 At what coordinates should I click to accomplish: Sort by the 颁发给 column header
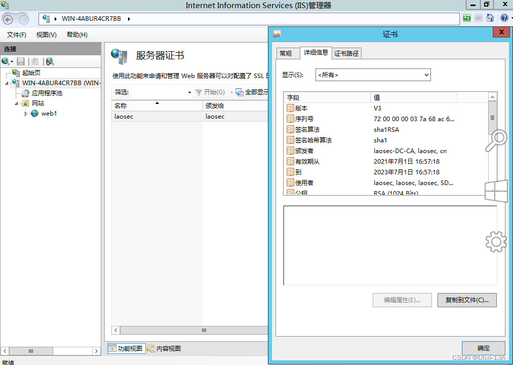(235, 105)
